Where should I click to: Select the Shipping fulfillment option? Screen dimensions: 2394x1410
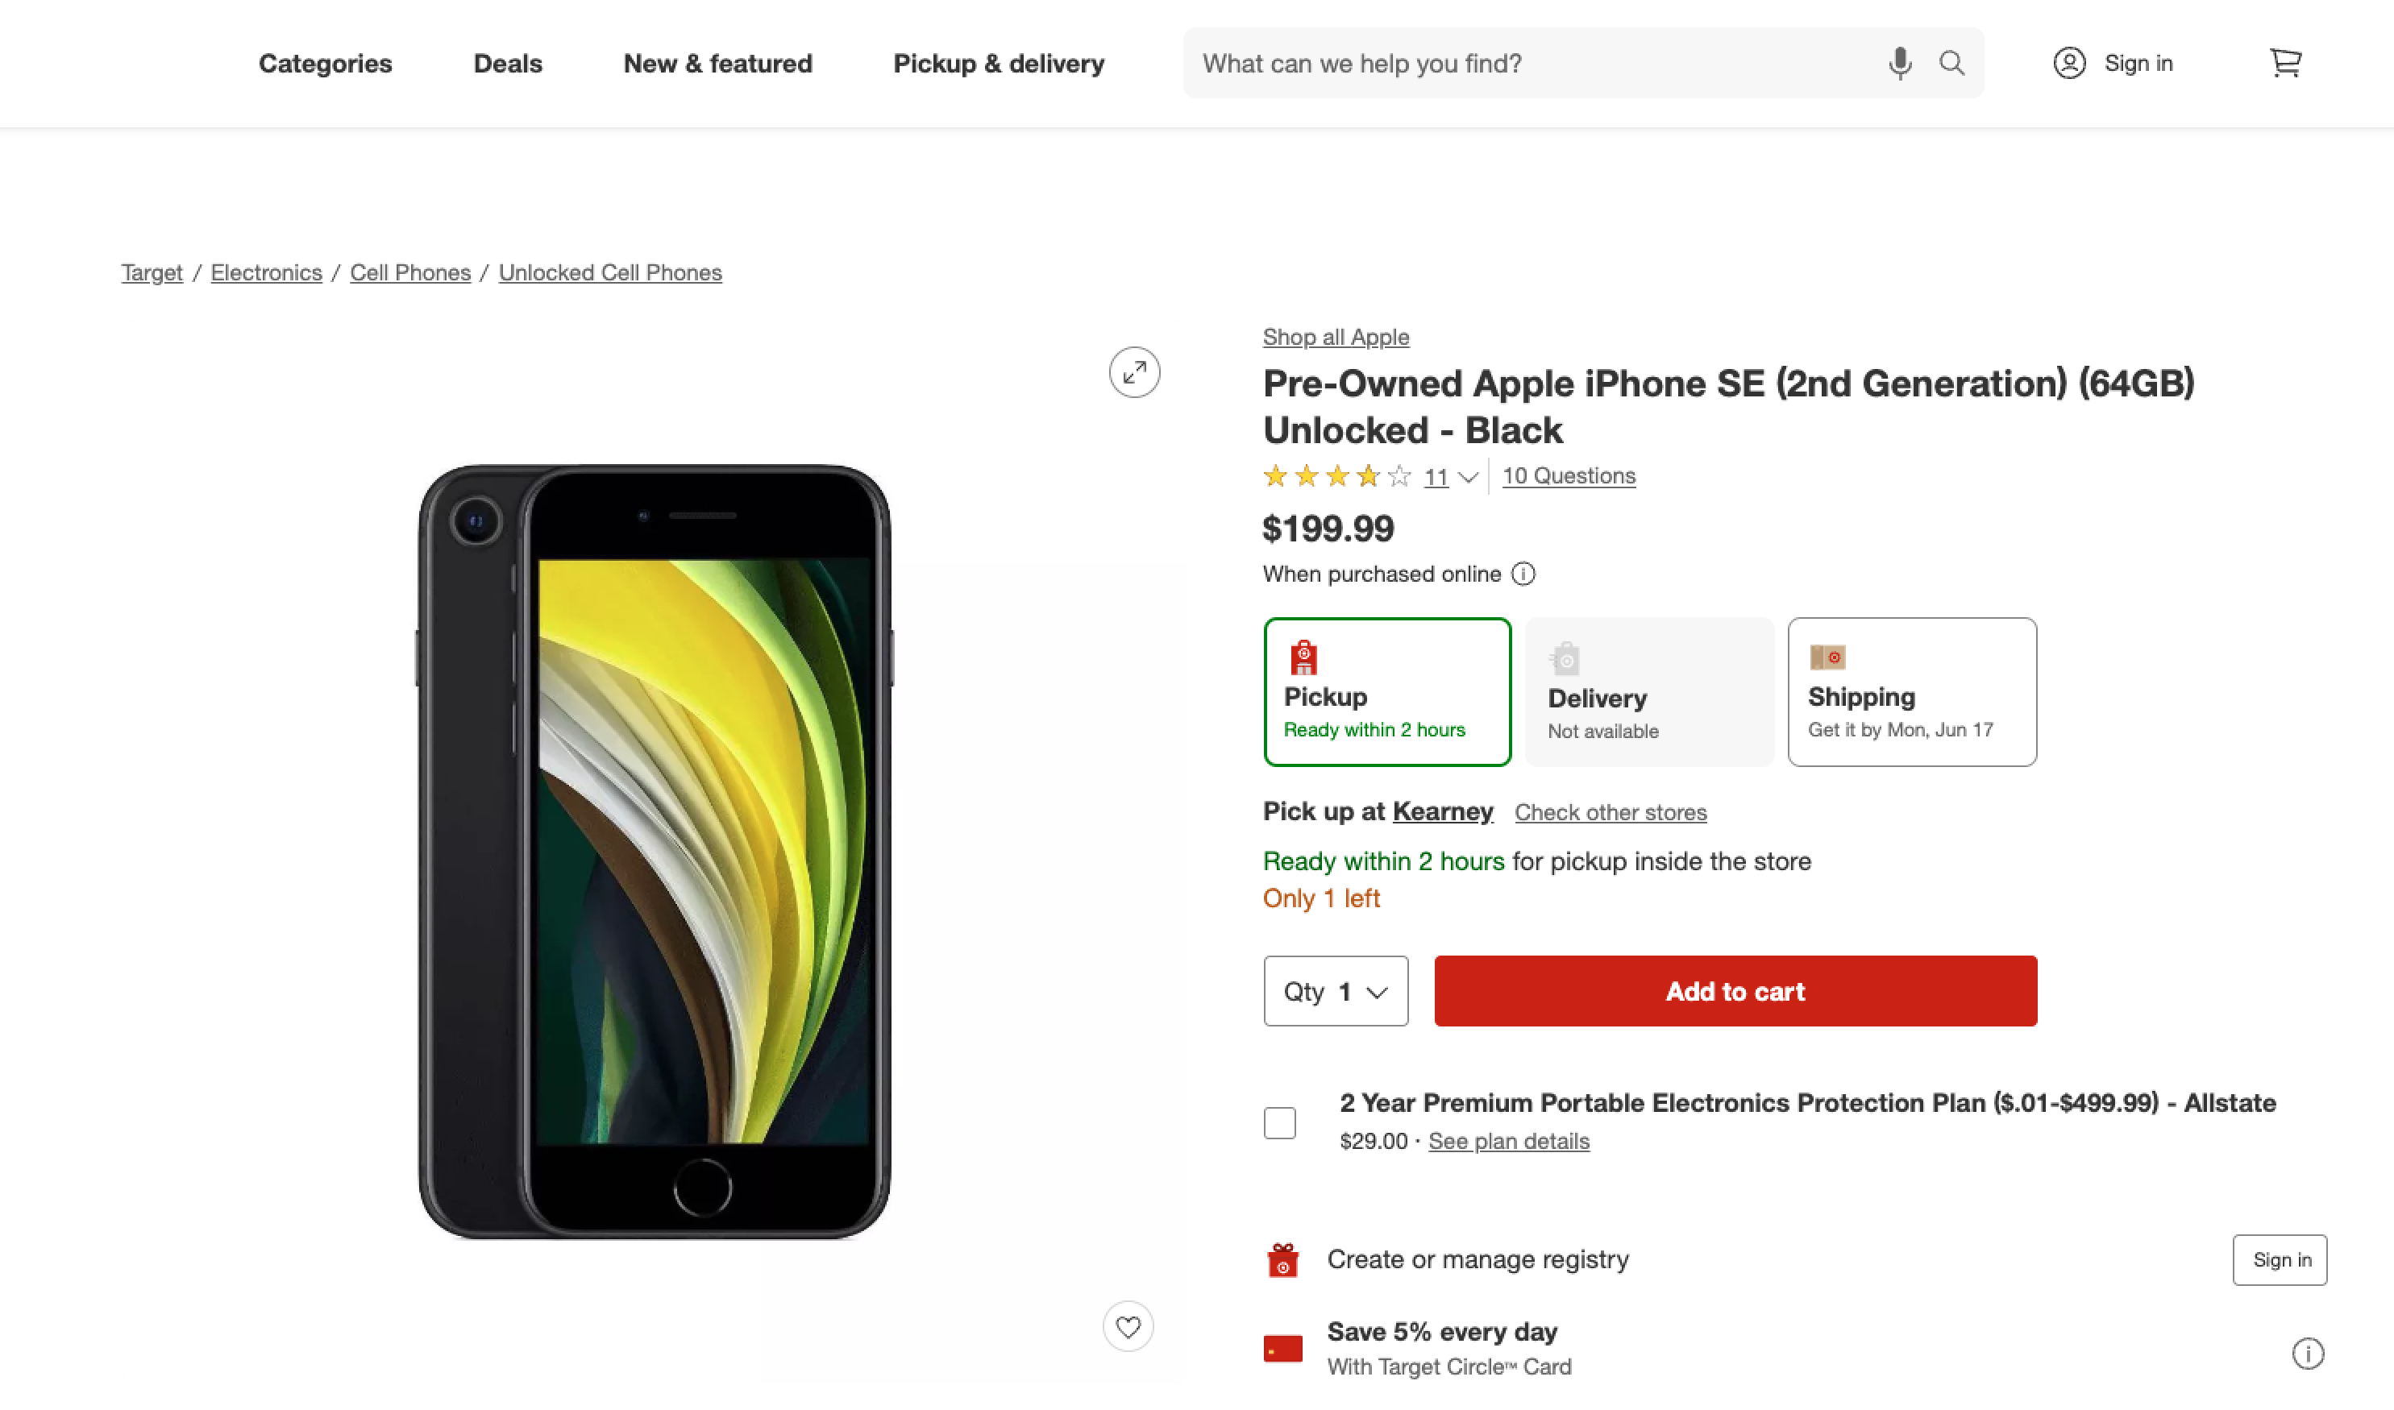tap(1911, 691)
